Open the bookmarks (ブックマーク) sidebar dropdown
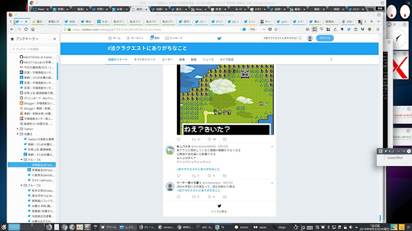 pos(26,38)
